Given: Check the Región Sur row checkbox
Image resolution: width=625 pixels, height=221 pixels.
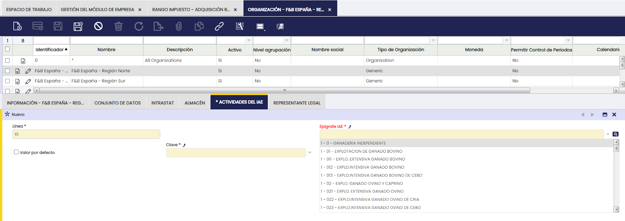Looking at the screenshot, I should [7, 81].
